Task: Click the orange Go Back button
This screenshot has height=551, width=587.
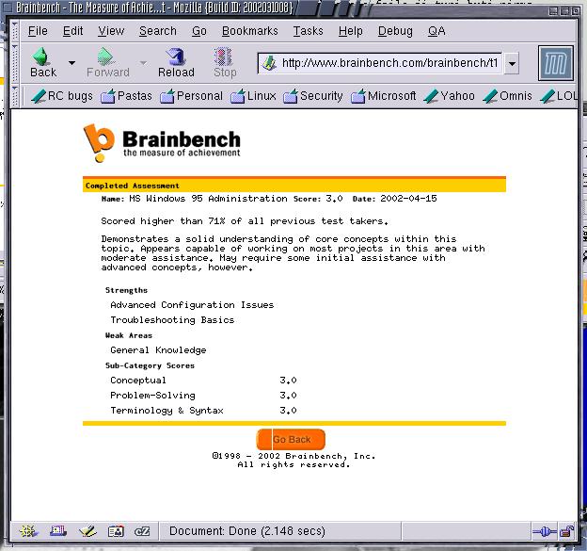Action: coord(291,439)
